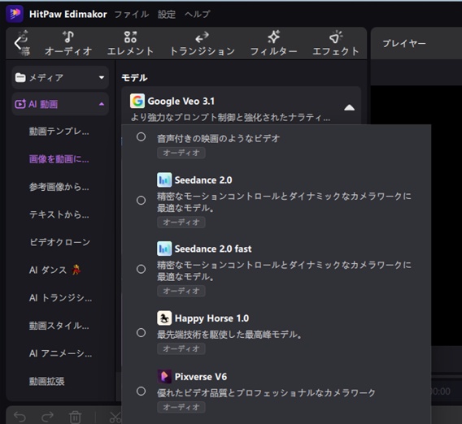
Task: Click the オーディオ music note icon
Action: [68, 37]
